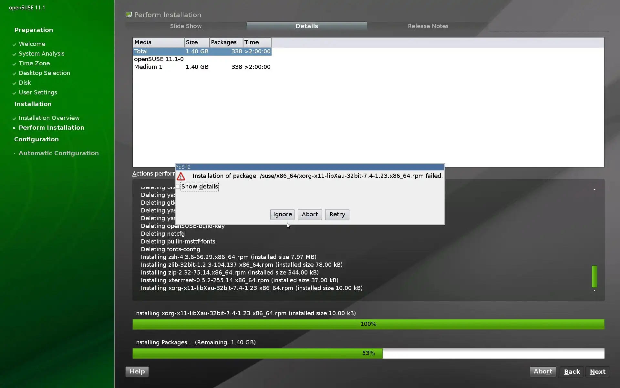Click the green scrollbar thumb in log

[594, 276]
